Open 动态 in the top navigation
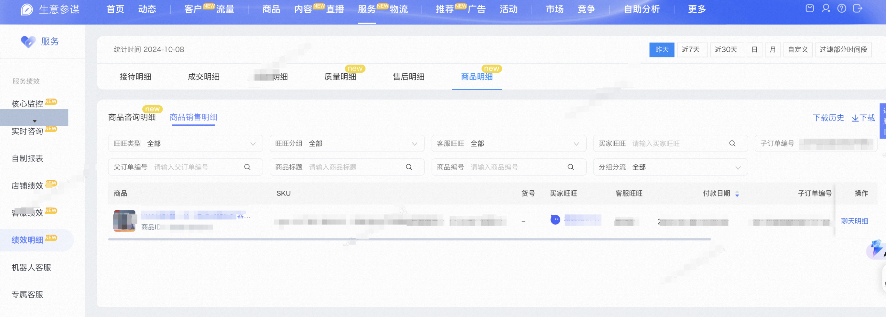The width and height of the screenshot is (886, 317). (x=147, y=9)
